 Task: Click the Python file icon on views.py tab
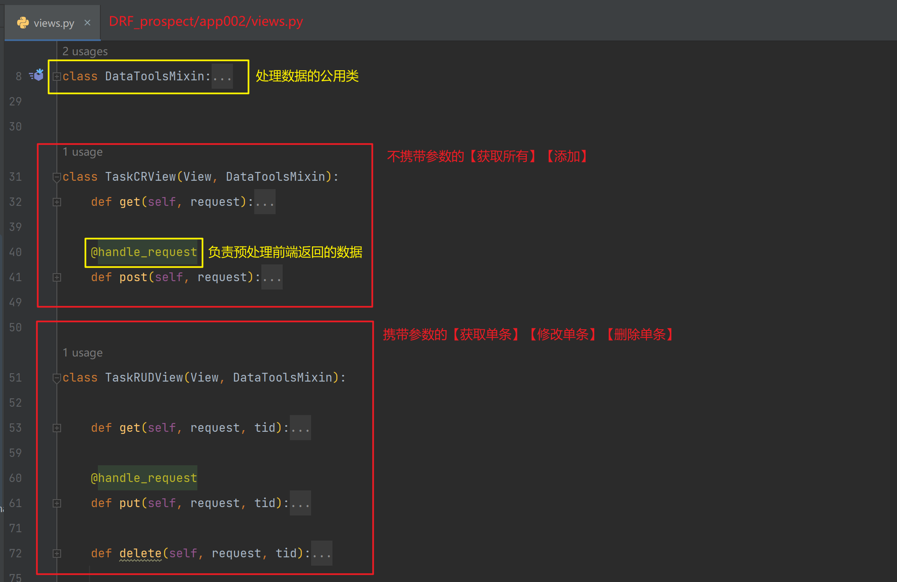[23, 23]
